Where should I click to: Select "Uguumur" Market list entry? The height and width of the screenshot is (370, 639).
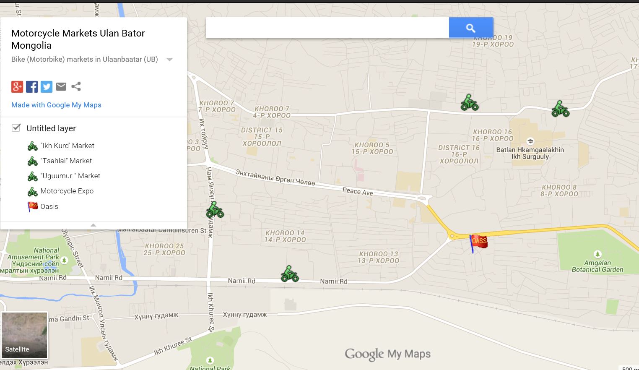click(x=70, y=176)
